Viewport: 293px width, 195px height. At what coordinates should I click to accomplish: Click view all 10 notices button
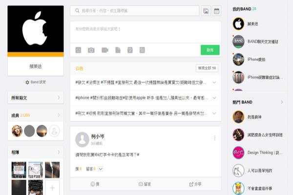pyautogui.click(x=207, y=68)
